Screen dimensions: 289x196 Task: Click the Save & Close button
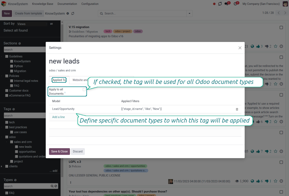coord(59,151)
